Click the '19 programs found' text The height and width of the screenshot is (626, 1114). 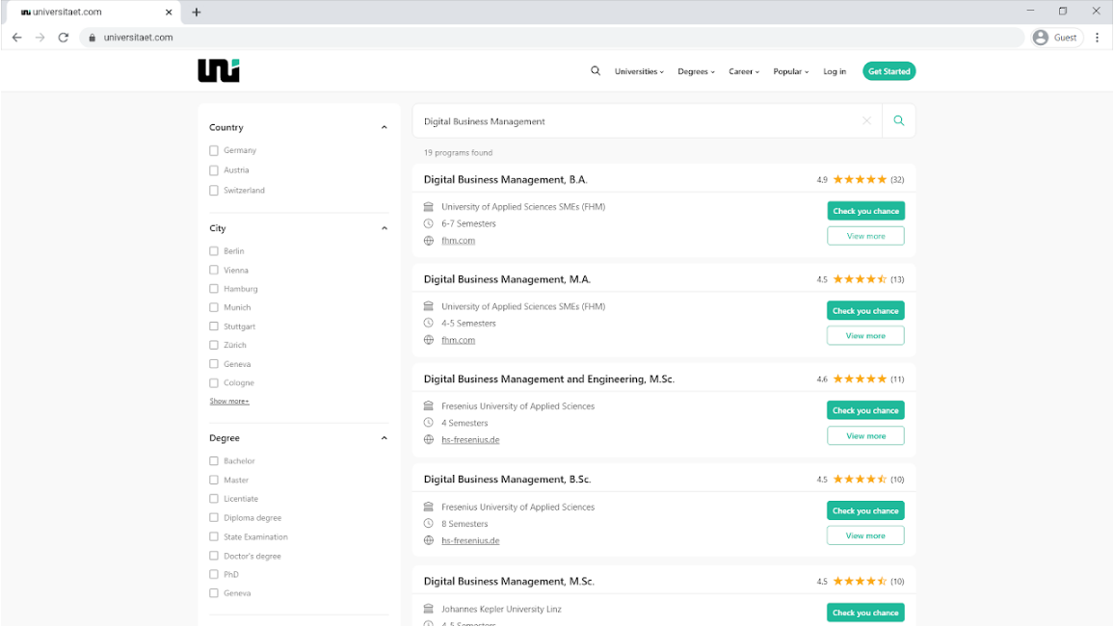click(x=459, y=152)
